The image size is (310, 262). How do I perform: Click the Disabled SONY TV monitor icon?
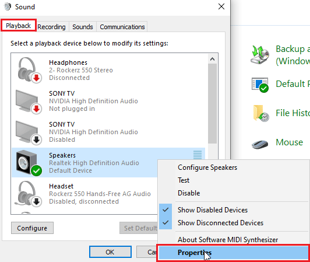tap(29, 132)
